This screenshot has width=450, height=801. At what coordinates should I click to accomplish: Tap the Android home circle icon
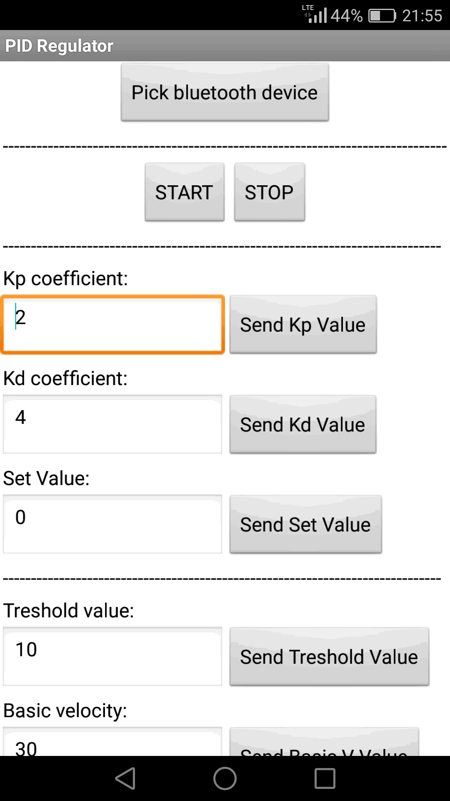point(225,778)
